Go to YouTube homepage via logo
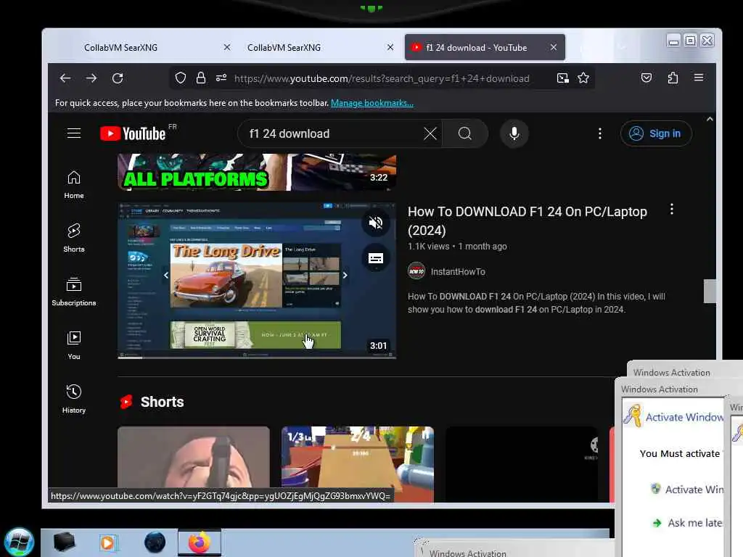The height and width of the screenshot is (557, 743). pyautogui.click(x=134, y=133)
